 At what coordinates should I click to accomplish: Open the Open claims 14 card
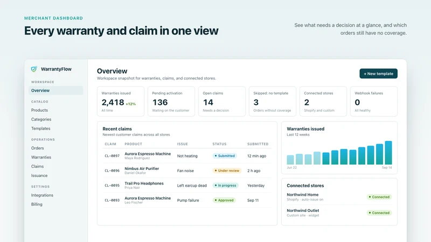click(222, 102)
